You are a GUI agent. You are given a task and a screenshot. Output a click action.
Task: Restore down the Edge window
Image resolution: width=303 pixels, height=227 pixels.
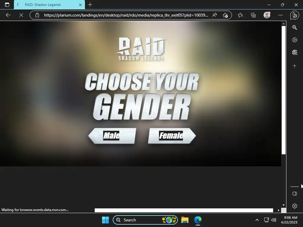282,5
